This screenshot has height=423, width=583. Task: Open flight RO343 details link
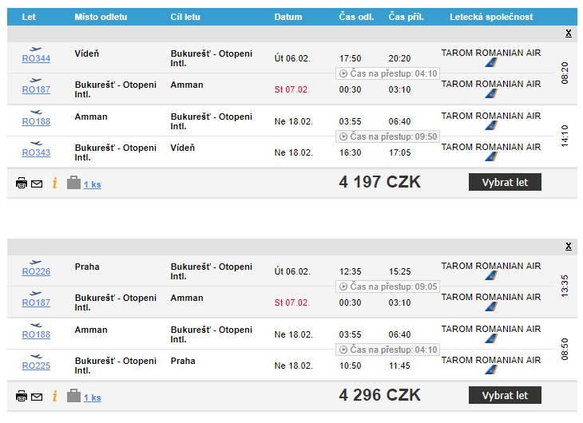tap(36, 152)
